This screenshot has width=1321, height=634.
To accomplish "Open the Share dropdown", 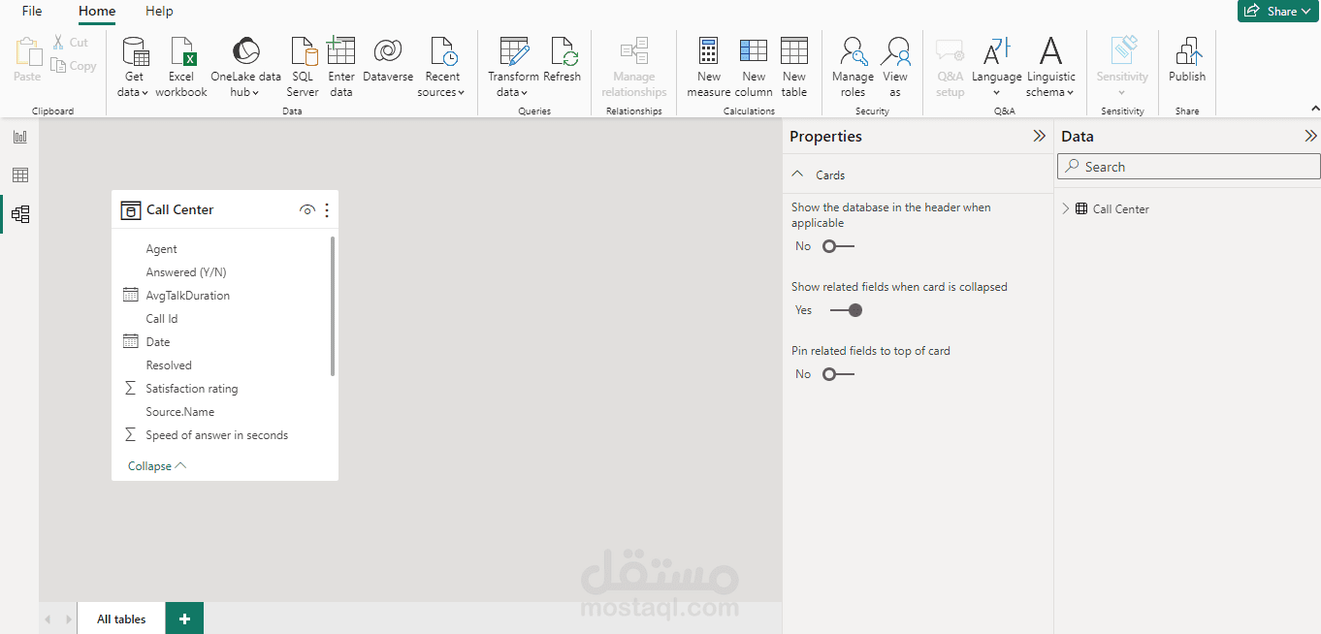I will (1278, 11).
